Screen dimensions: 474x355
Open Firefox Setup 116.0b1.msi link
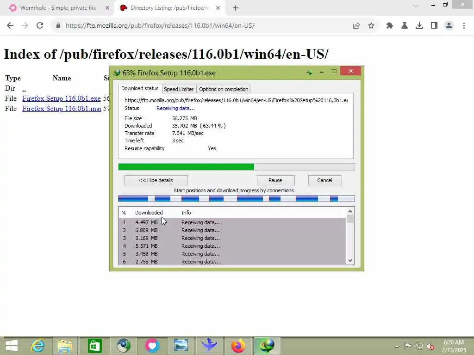pyautogui.click(x=62, y=109)
